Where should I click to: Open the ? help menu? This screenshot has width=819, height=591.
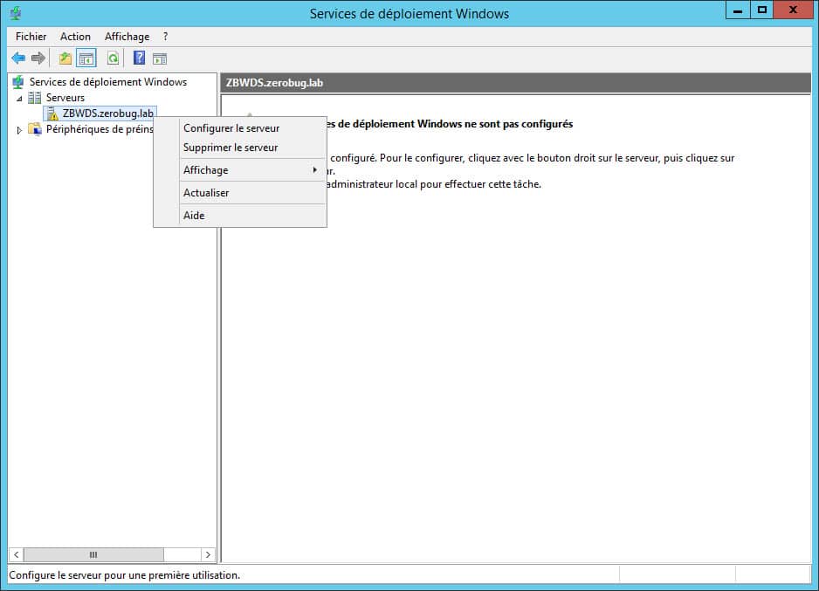(x=166, y=37)
